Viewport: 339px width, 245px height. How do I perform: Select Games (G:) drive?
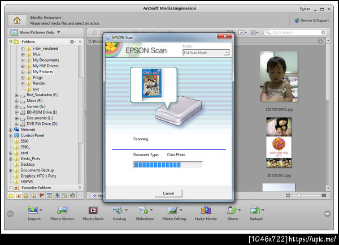[36, 106]
